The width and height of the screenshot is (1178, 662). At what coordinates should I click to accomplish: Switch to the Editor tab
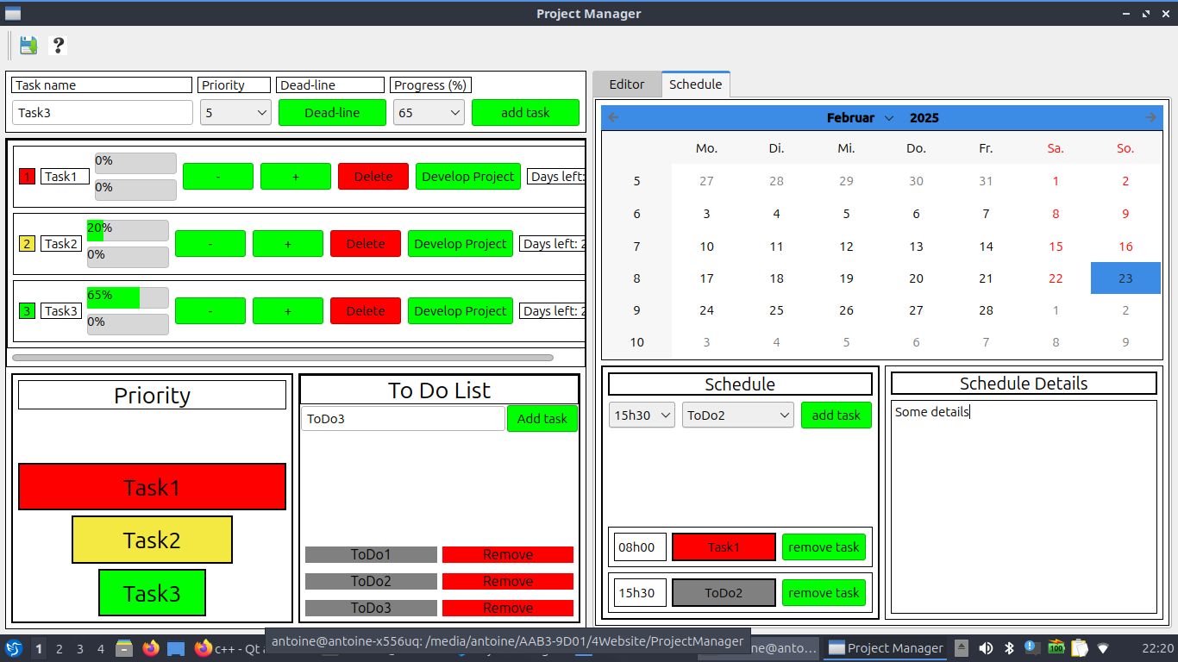(x=626, y=84)
